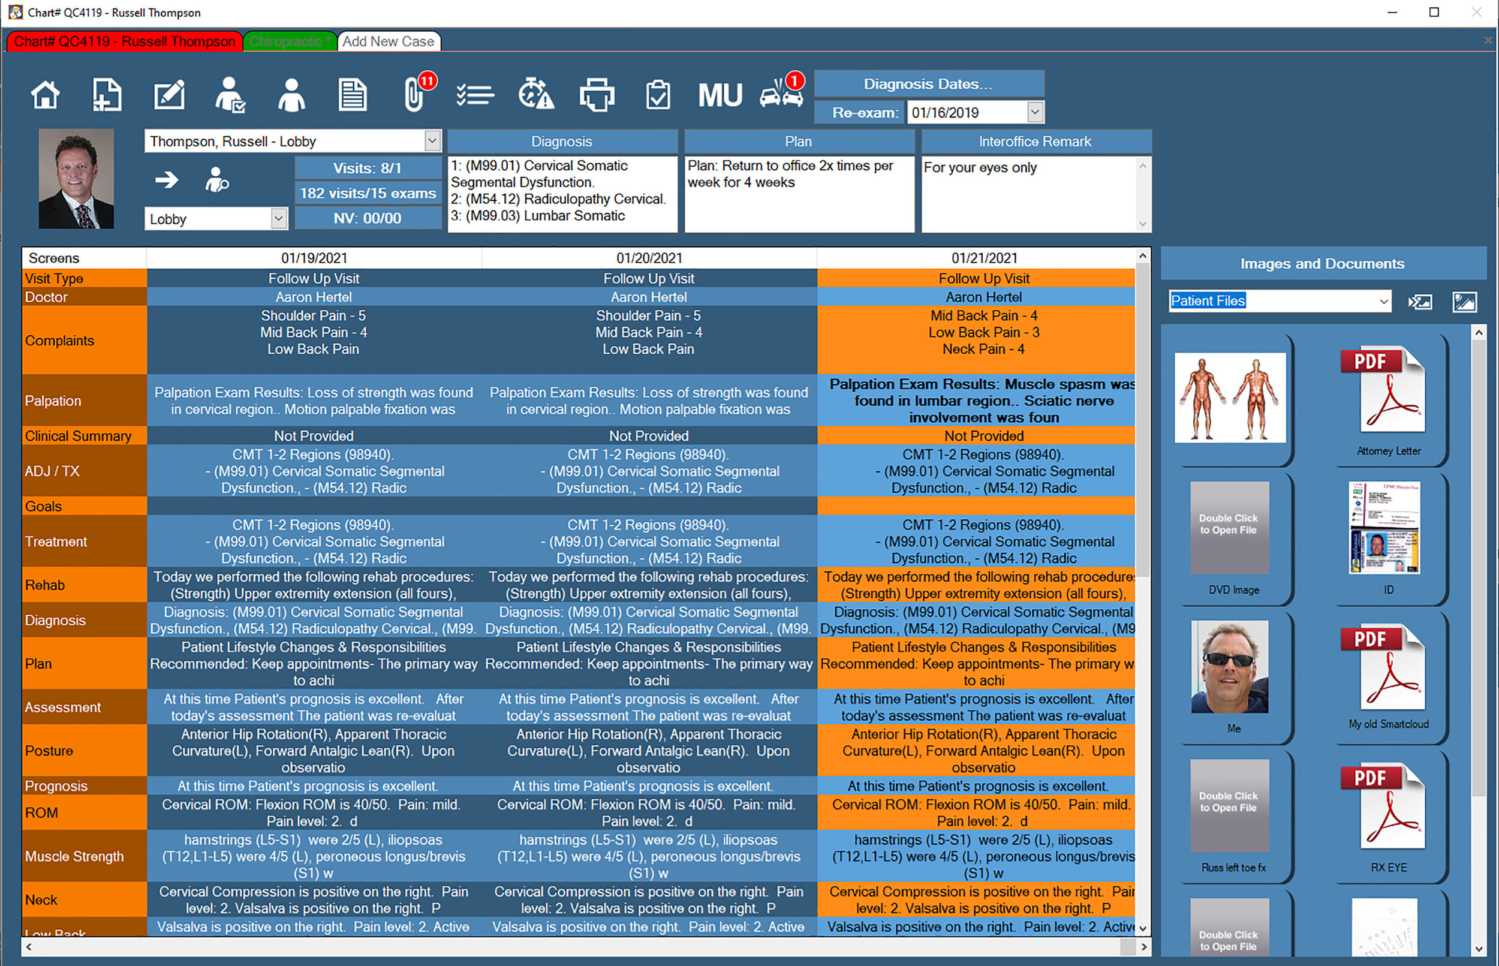Viewport: 1499px width, 966px height.
Task: Click the arrow icon beside patient photo
Action: [167, 180]
